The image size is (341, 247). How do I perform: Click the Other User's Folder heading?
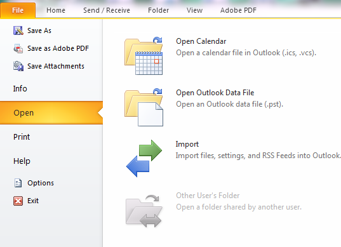208,196
